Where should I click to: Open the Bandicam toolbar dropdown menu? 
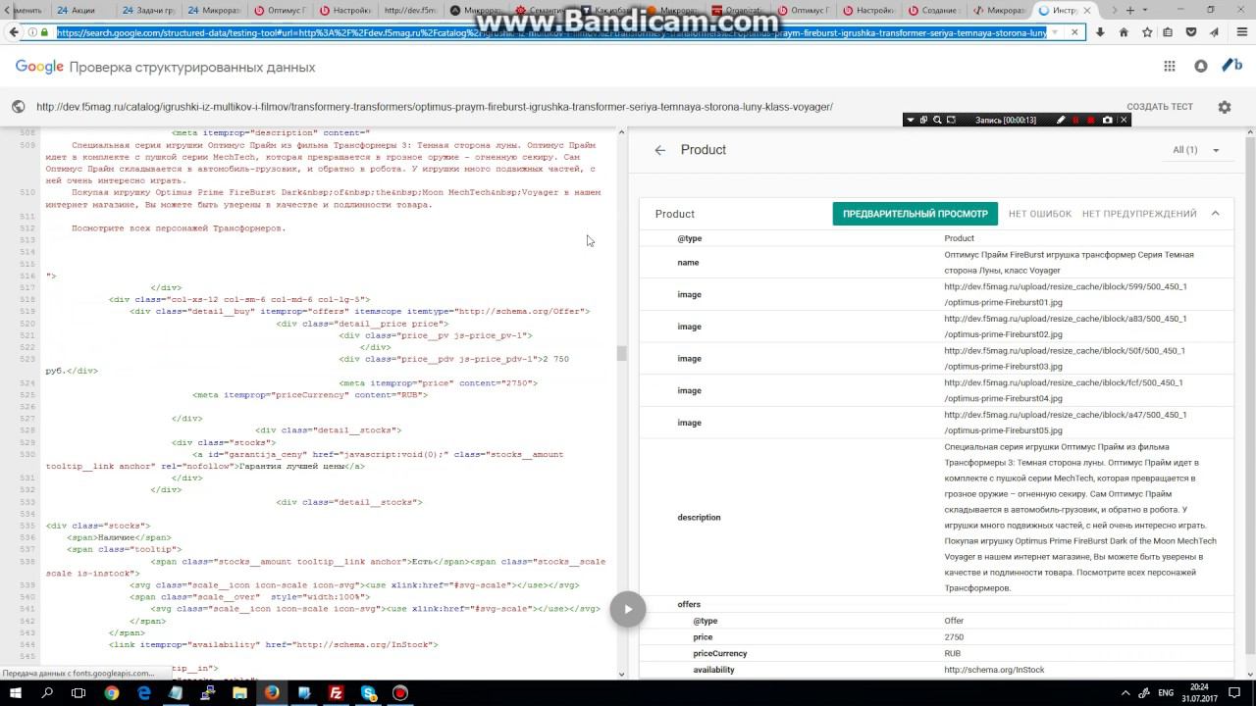tap(911, 120)
